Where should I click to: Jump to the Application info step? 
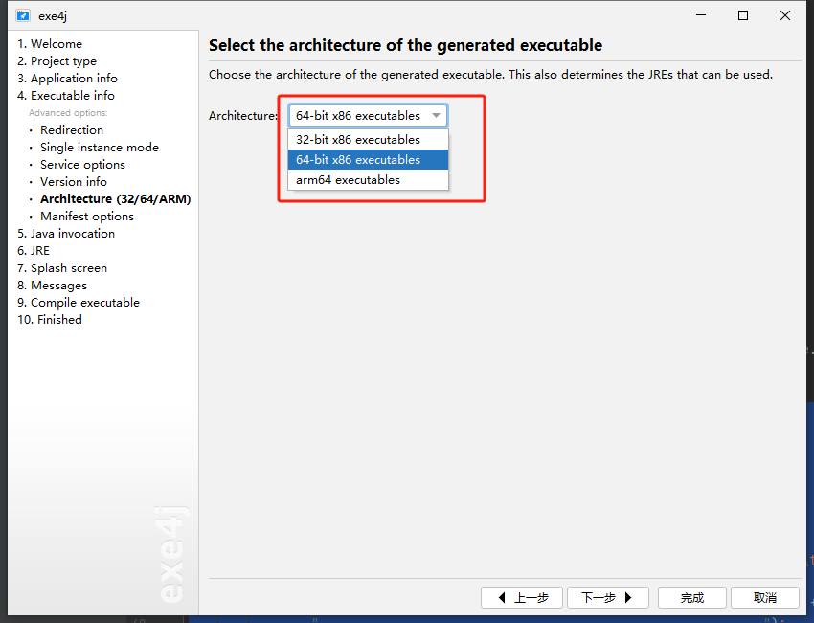67,78
